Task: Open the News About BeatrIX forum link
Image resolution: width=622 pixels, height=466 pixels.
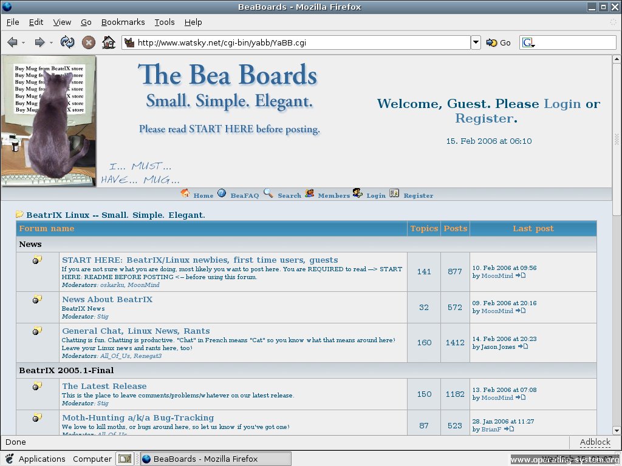Action: pos(107,299)
